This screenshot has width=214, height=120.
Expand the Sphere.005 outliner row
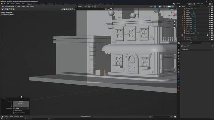pyautogui.click(x=182, y=27)
